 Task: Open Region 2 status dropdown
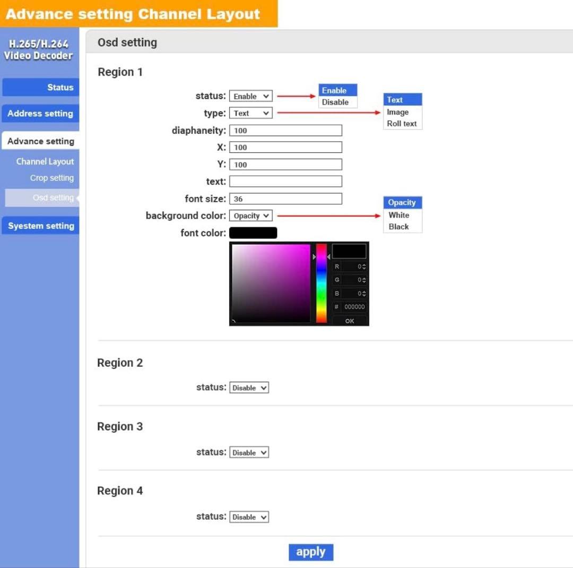click(x=249, y=388)
